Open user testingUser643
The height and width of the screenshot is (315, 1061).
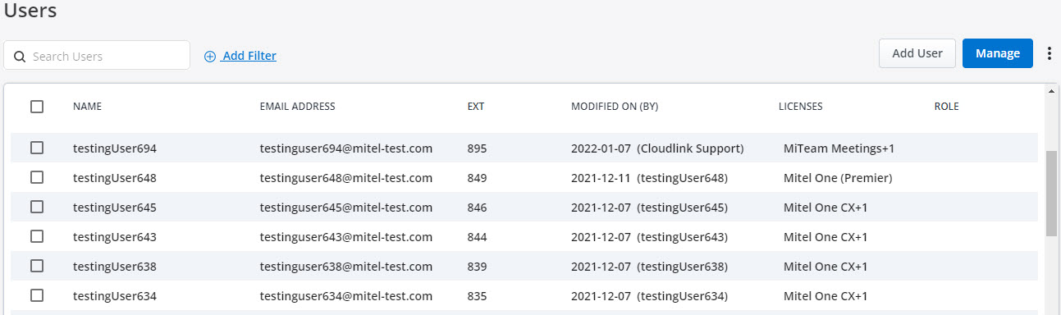point(114,237)
